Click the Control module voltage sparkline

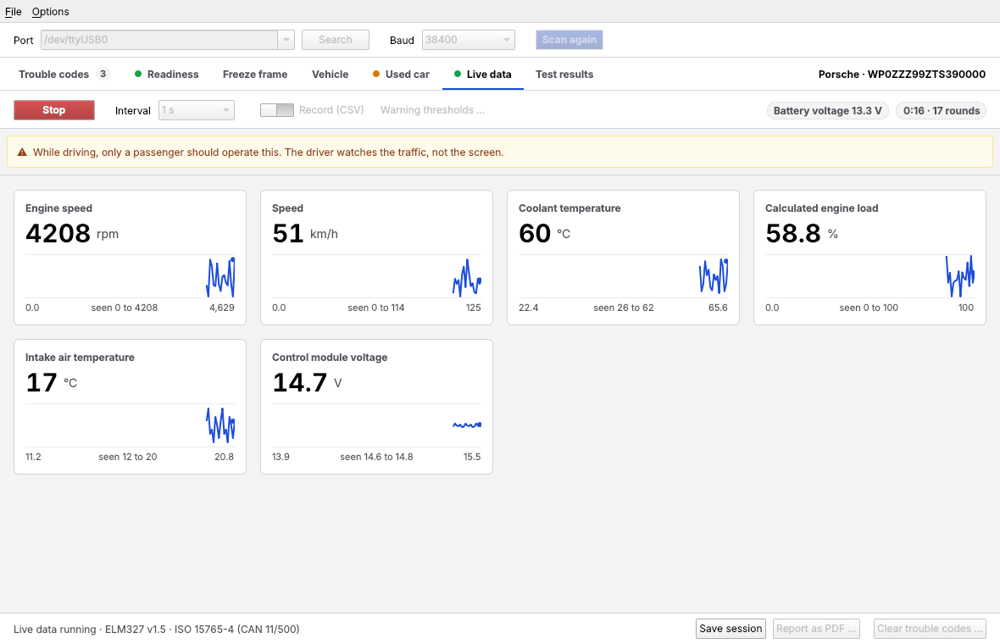[x=377, y=426]
